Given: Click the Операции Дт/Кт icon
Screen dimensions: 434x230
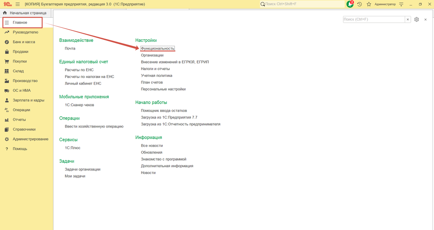Looking at the screenshot, I should point(7,110).
